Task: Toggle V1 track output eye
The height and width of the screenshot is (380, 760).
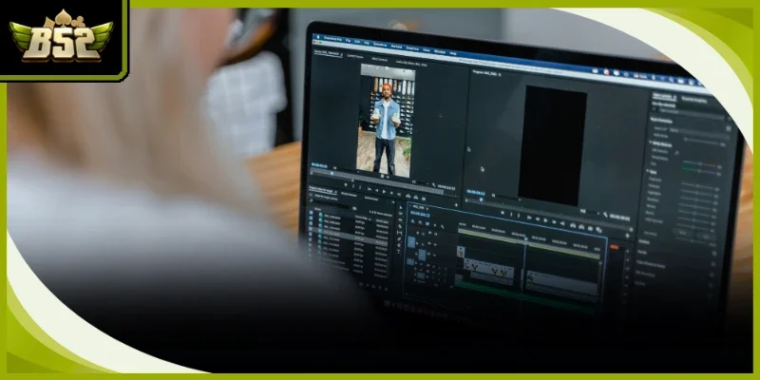Action: (434, 255)
